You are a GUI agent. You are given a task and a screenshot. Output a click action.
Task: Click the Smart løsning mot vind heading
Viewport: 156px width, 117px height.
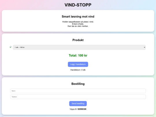click(78, 16)
